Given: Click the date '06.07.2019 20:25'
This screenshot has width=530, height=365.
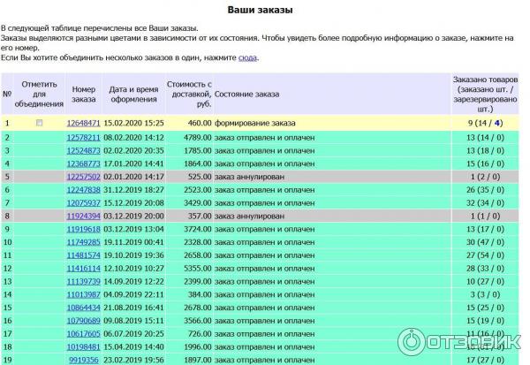Looking at the screenshot, I should [x=133, y=334].
